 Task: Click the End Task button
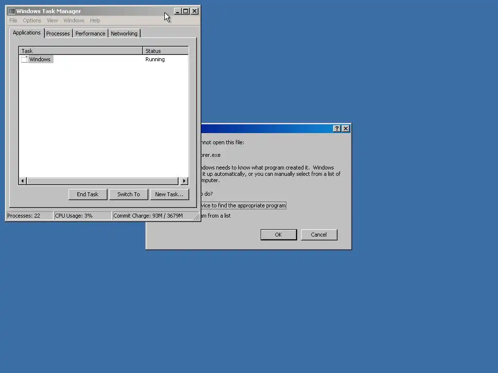point(88,194)
